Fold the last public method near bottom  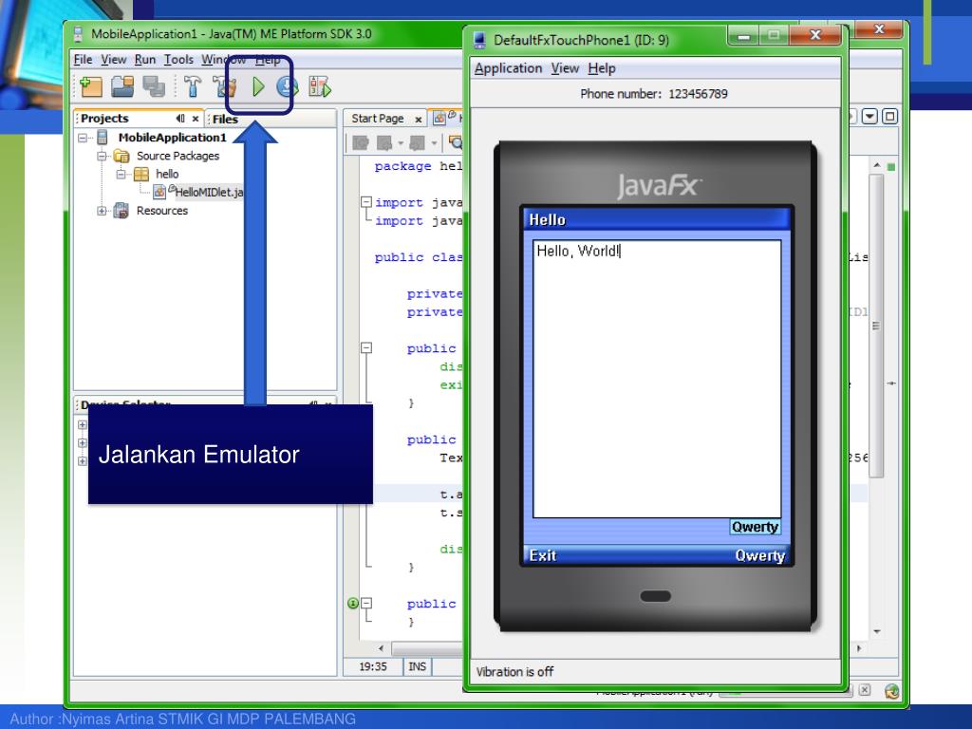[366, 603]
